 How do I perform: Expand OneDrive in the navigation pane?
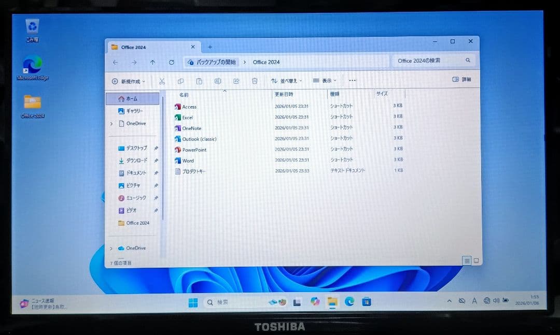coord(112,123)
